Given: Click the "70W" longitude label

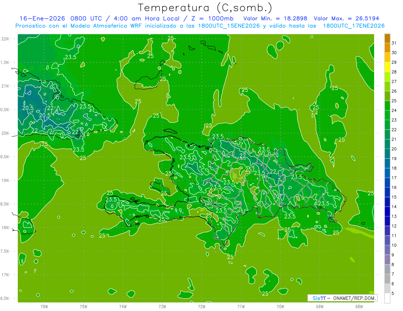Looking at the screenshot, I should pos(280,307).
